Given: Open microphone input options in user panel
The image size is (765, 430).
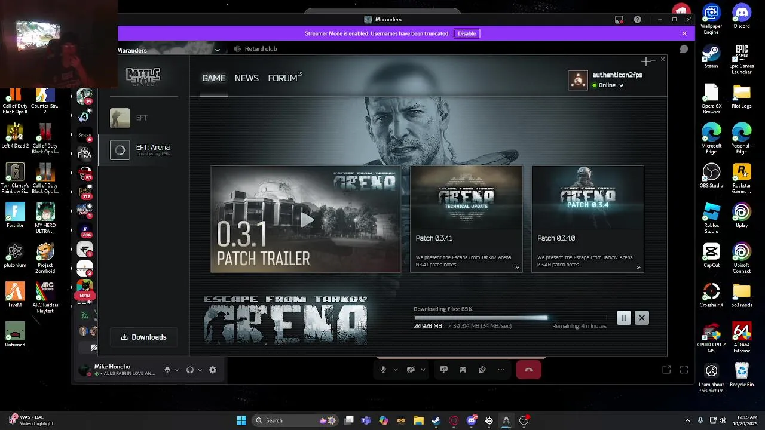Looking at the screenshot, I should [177, 370].
